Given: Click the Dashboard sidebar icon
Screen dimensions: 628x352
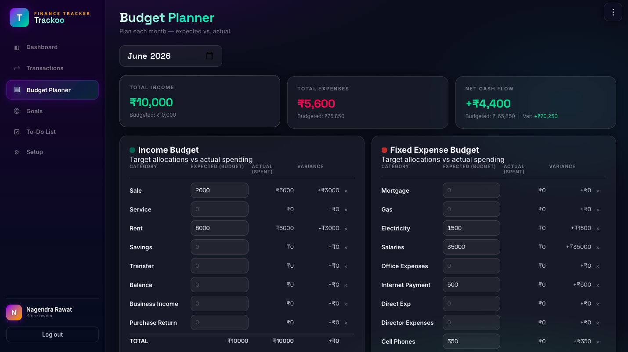Looking at the screenshot, I should (x=17, y=47).
